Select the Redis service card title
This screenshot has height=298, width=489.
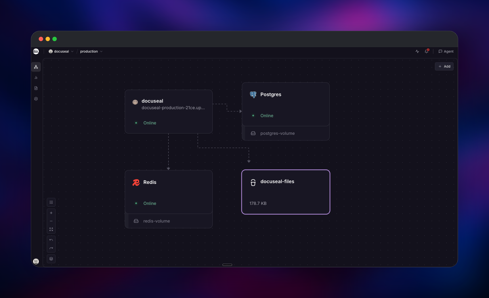pyautogui.click(x=150, y=182)
